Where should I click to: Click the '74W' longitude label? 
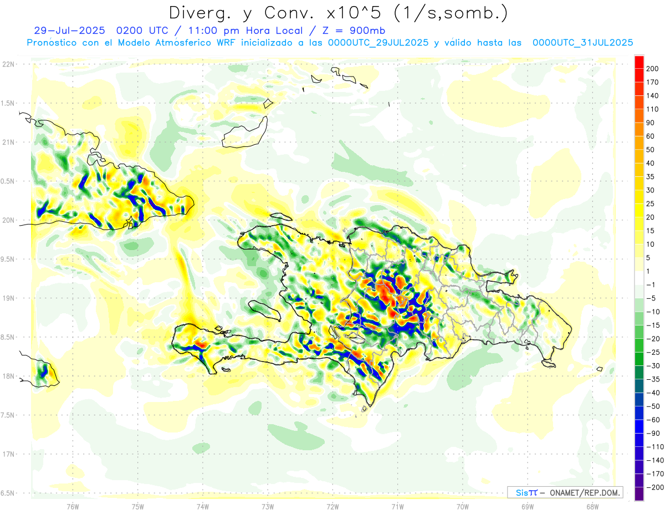pos(203,506)
